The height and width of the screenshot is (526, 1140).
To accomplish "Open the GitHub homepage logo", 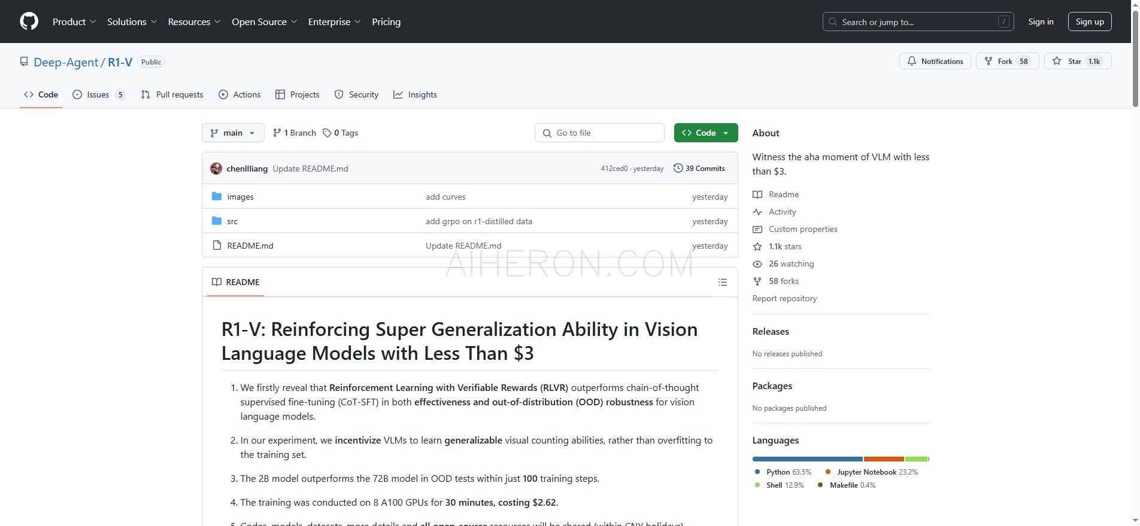I will click(29, 22).
